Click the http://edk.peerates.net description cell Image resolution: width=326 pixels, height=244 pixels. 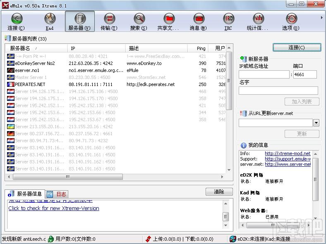[x=151, y=84]
